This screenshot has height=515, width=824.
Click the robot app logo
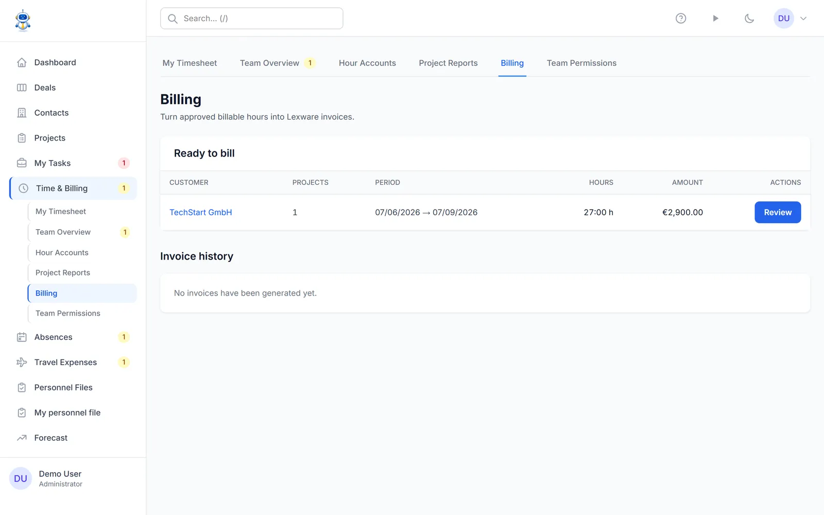point(23,21)
